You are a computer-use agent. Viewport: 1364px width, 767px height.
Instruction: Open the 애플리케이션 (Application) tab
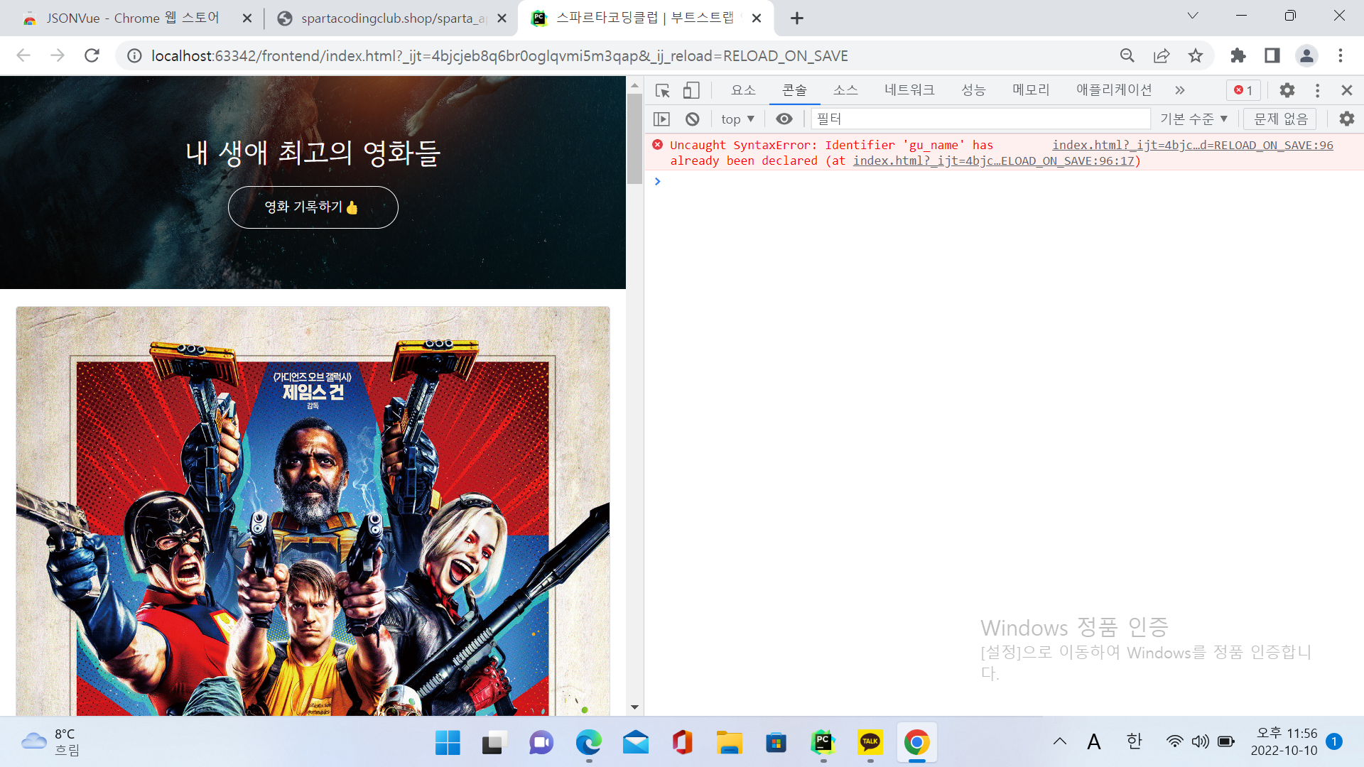pos(1114,90)
